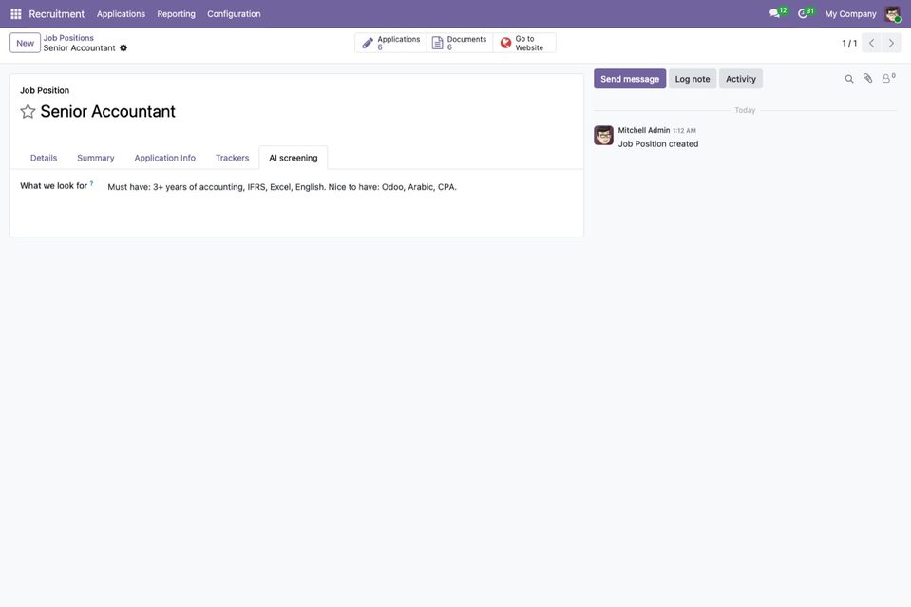Attach files with the paperclip icon
Image resolution: width=911 pixels, height=607 pixels.
tap(867, 79)
